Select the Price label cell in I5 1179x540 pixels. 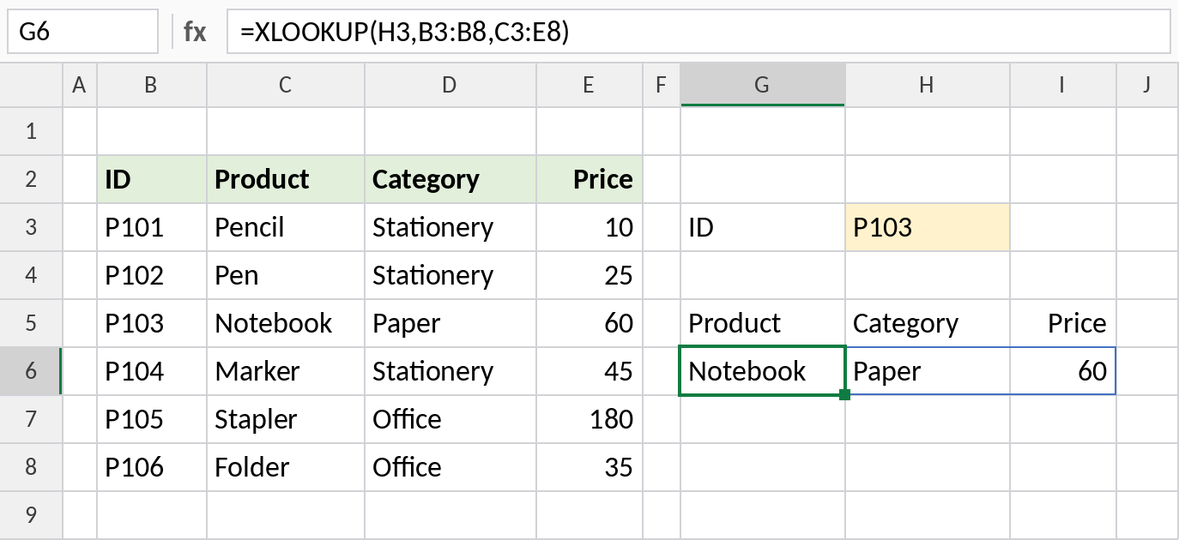1062,323
